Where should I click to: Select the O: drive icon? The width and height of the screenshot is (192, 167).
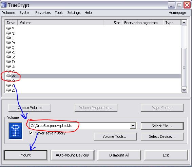coord(8,38)
